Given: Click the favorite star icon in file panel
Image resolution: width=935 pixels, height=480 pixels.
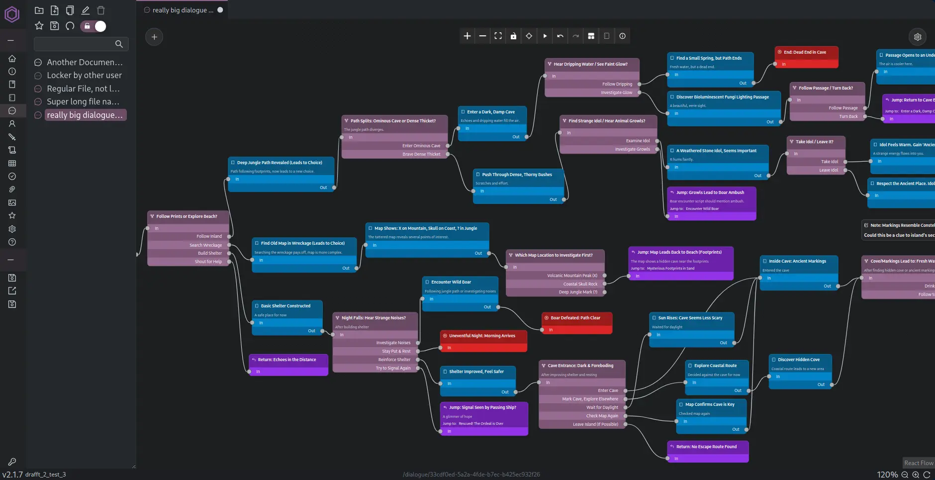Looking at the screenshot, I should click(39, 26).
